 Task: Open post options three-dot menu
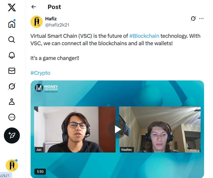(201, 18)
